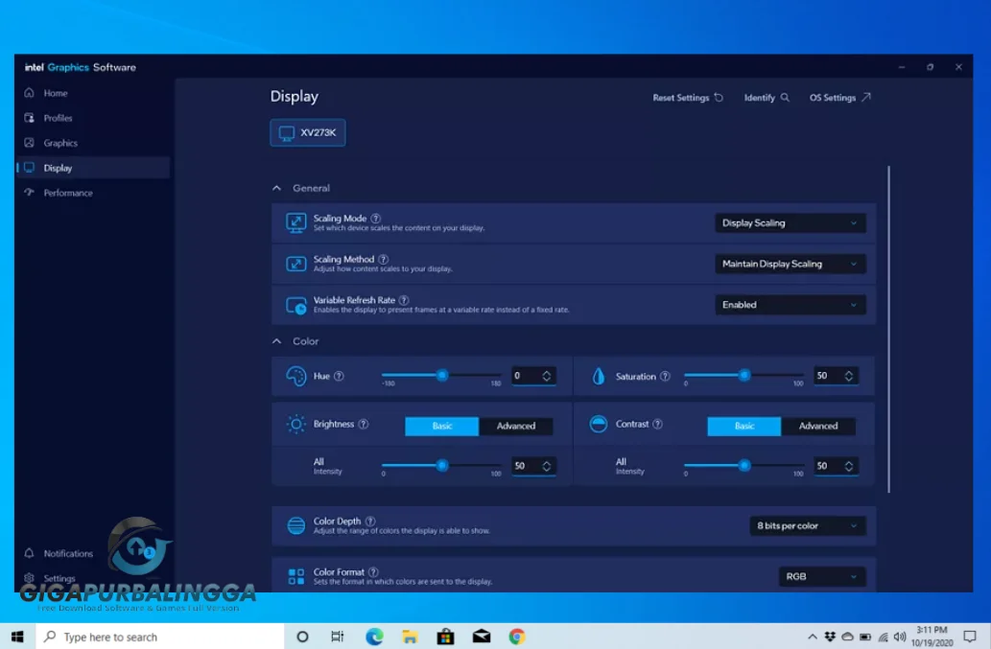Screen dimensions: 991x649
Task: Show help for Color Format
Action: tap(373, 572)
